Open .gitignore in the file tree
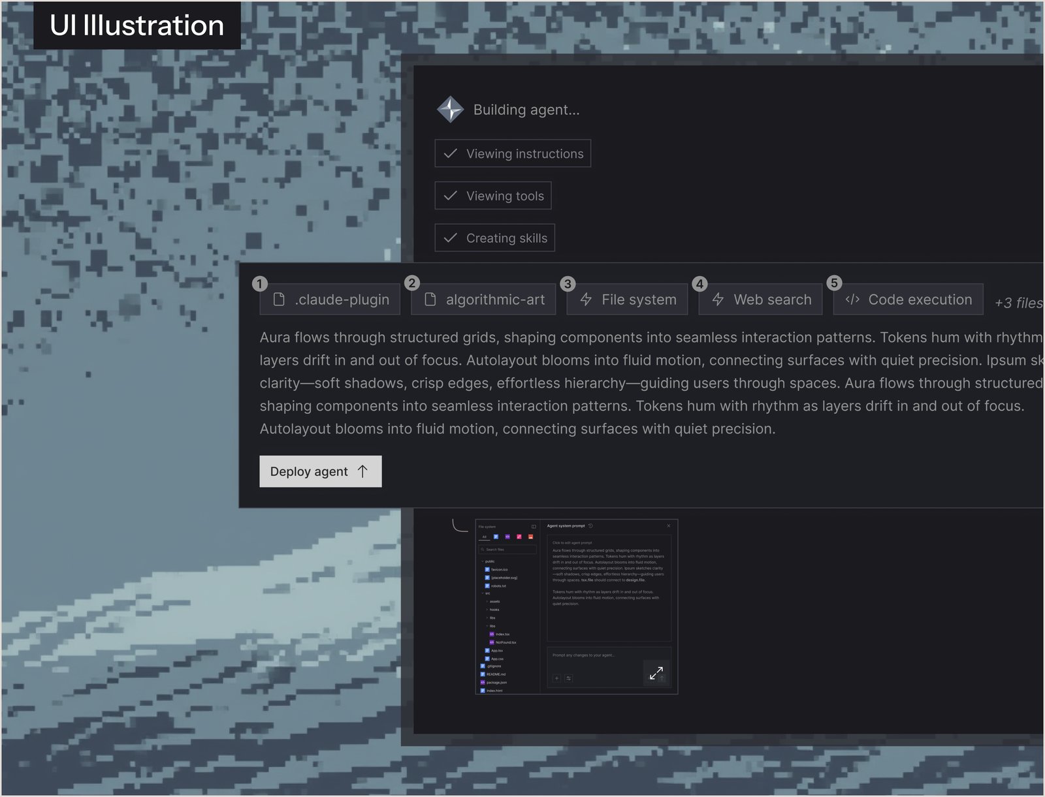Viewport: 1045px width, 797px height. 490,666
